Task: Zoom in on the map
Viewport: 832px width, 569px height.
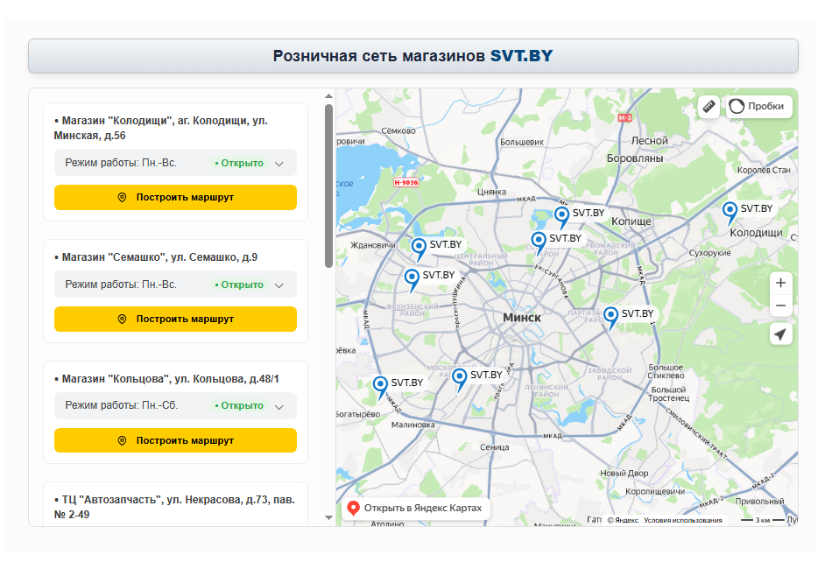Action: (x=780, y=283)
